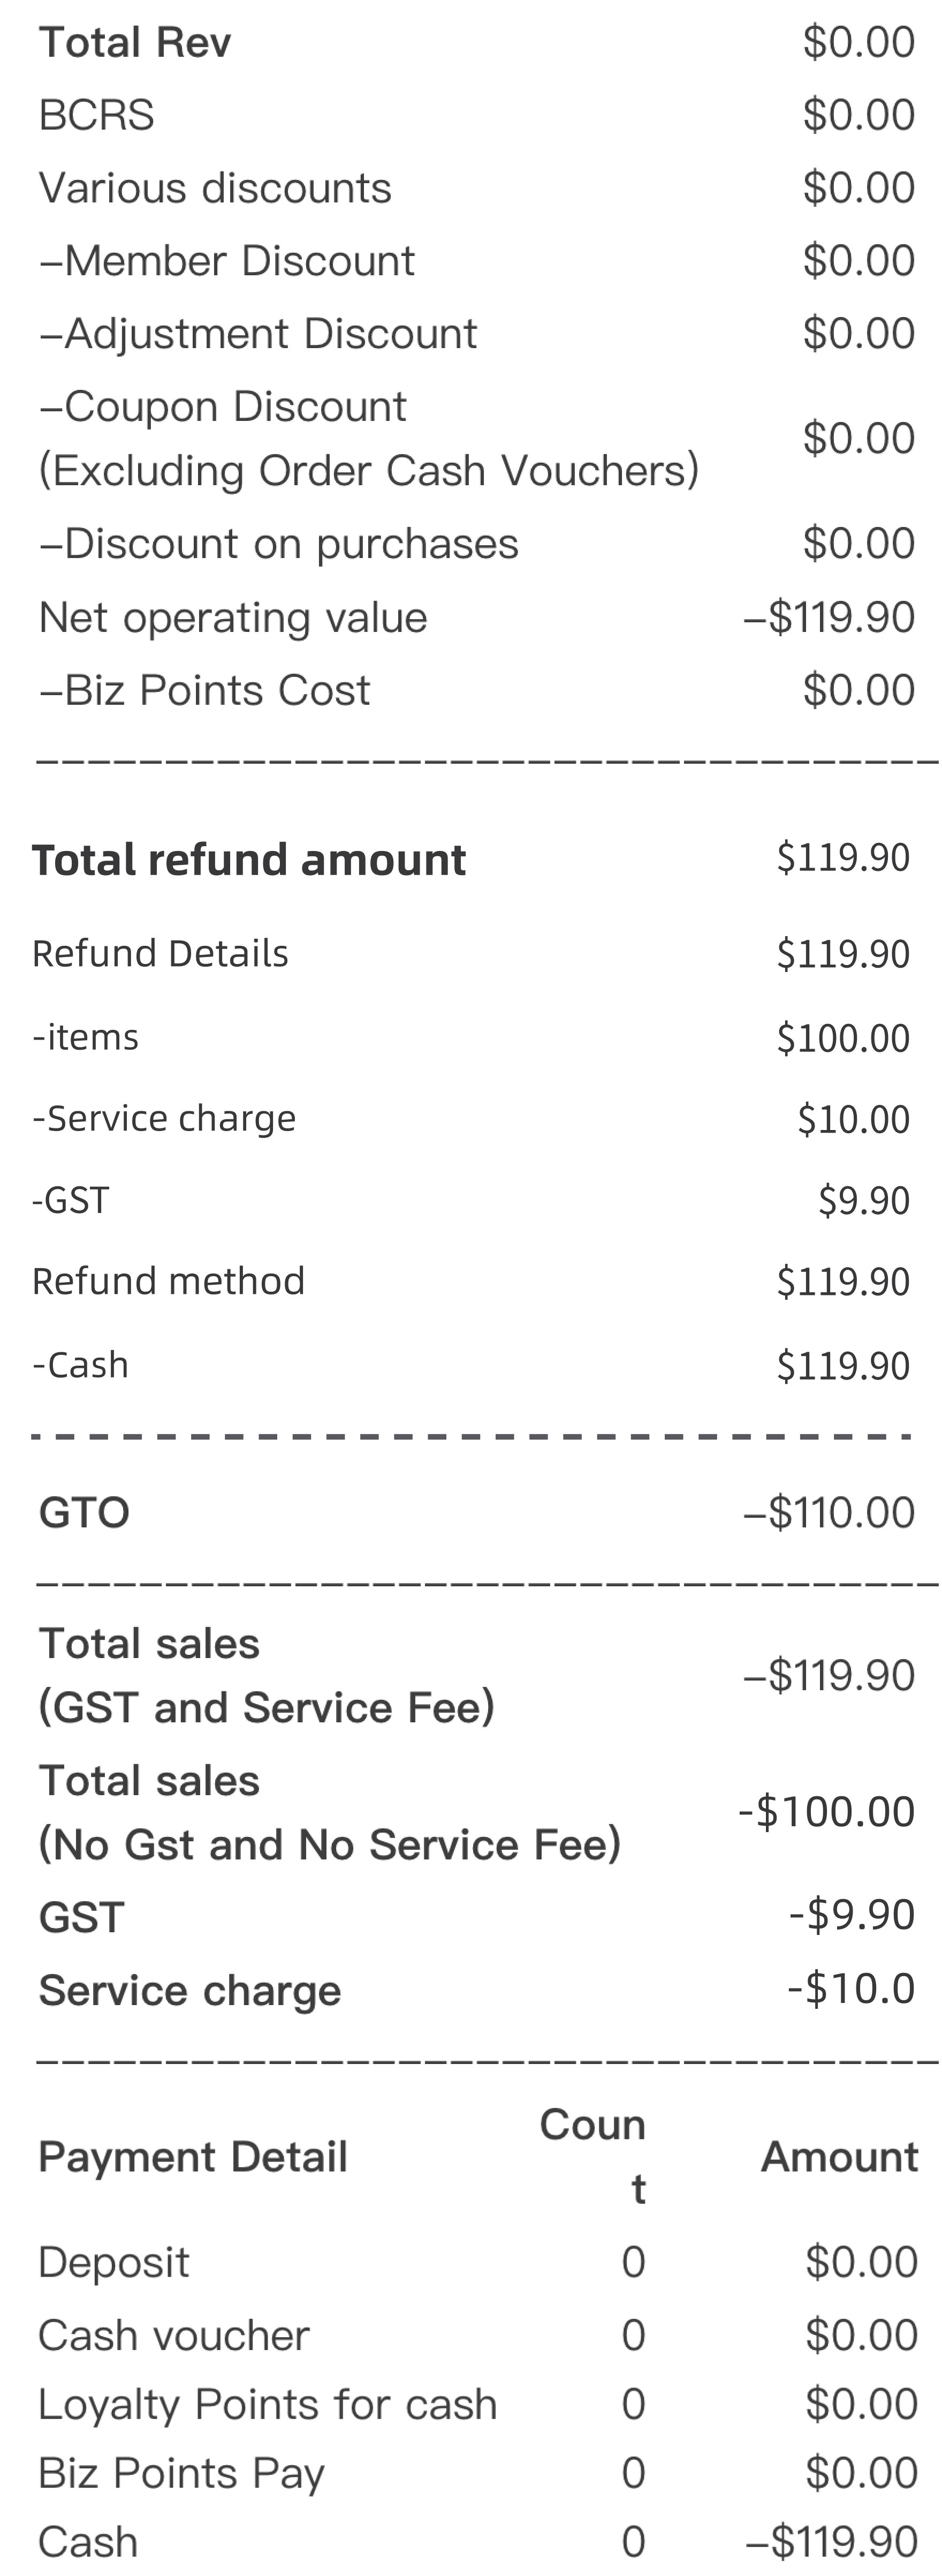The height and width of the screenshot is (2576, 942).
Task: Select the GTO heading
Action: [x=85, y=1512]
